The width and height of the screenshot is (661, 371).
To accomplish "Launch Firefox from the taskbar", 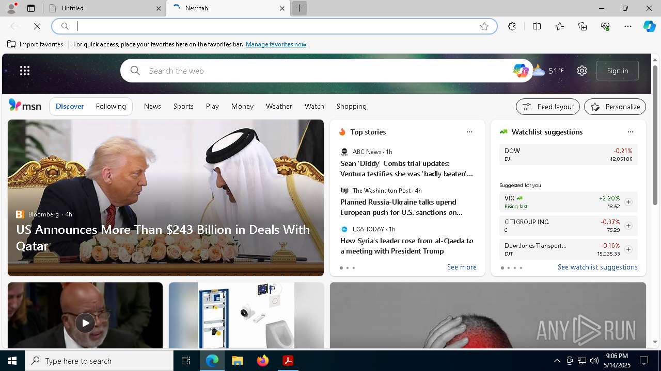I will pos(262,361).
